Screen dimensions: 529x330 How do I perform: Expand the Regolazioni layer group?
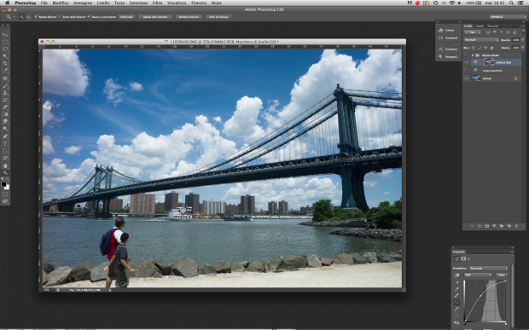tap(473, 55)
